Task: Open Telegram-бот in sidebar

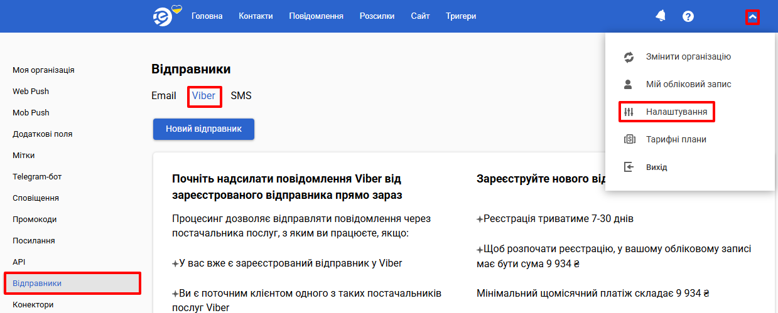Action: point(37,176)
